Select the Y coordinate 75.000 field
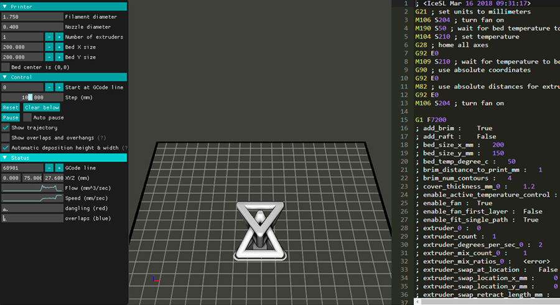The width and height of the screenshot is (560, 305). 32,178
